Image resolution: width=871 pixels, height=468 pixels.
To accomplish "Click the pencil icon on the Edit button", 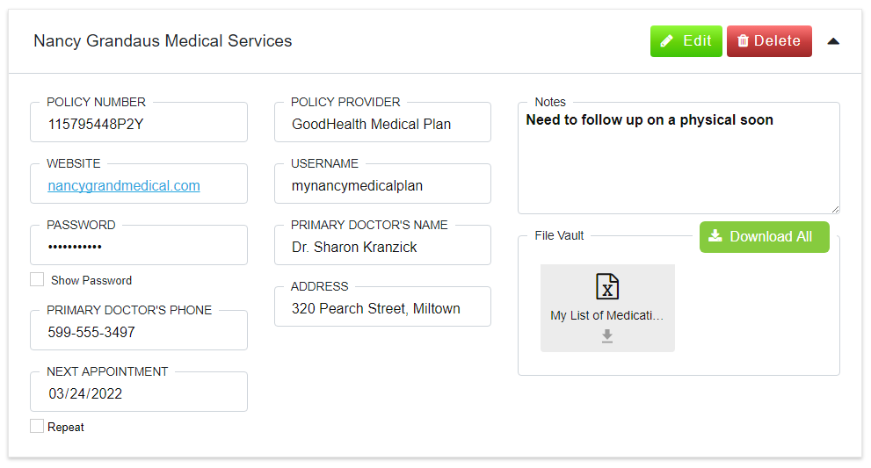I will coord(666,41).
